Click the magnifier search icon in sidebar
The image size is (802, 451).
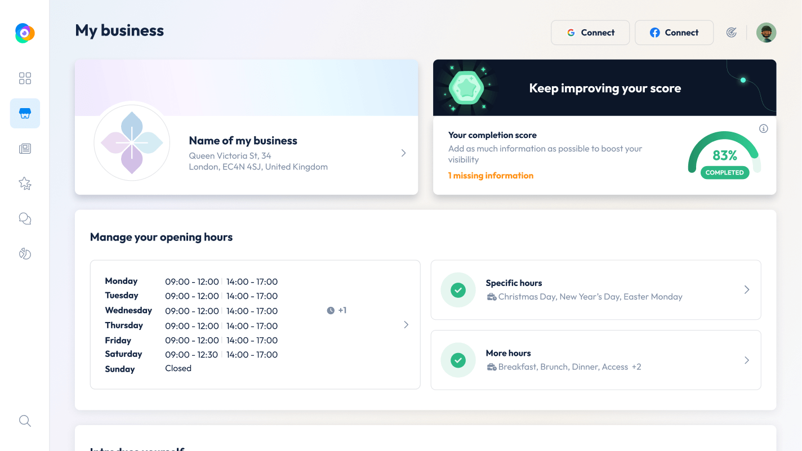click(25, 421)
